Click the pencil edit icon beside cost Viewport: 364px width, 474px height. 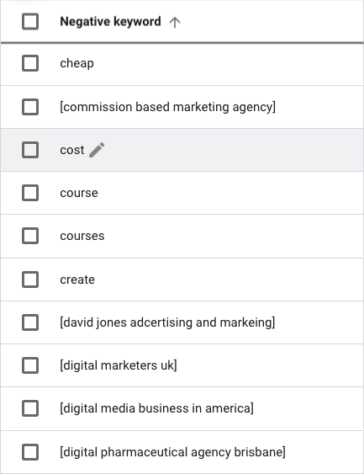97,150
